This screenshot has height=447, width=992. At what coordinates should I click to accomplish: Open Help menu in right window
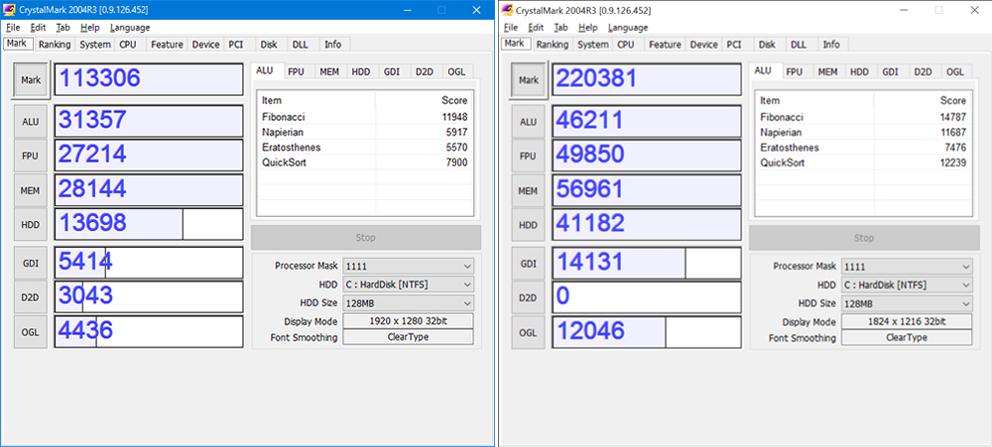tap(588, 27)
